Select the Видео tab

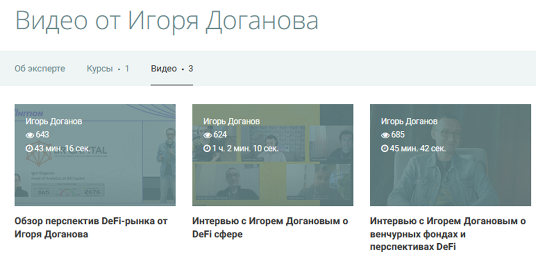tap(172, 69)
